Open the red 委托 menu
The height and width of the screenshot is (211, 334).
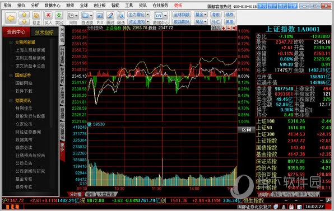coord(178,6)
